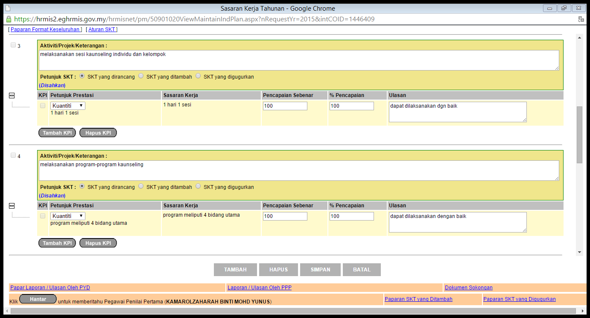Click the vertical scrollbar thumb
The width and height of the screenshot is (590, 318).
[579, 135]
